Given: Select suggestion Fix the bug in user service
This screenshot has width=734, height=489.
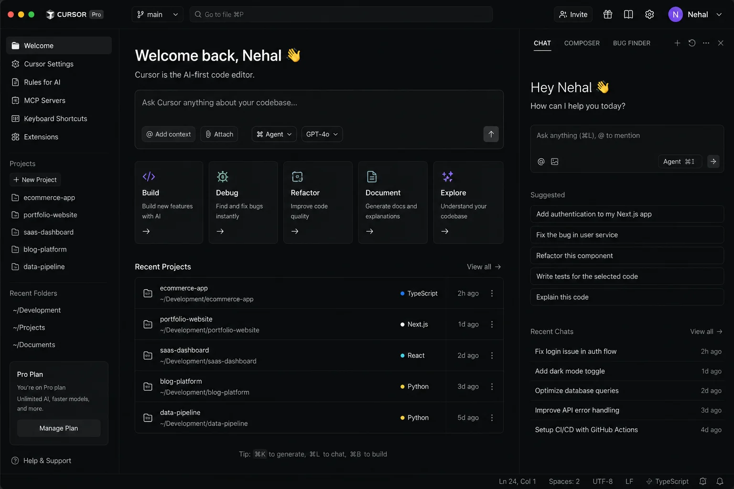Looking at the screenshot, I should pyautogui.click(x=627, y=235).
